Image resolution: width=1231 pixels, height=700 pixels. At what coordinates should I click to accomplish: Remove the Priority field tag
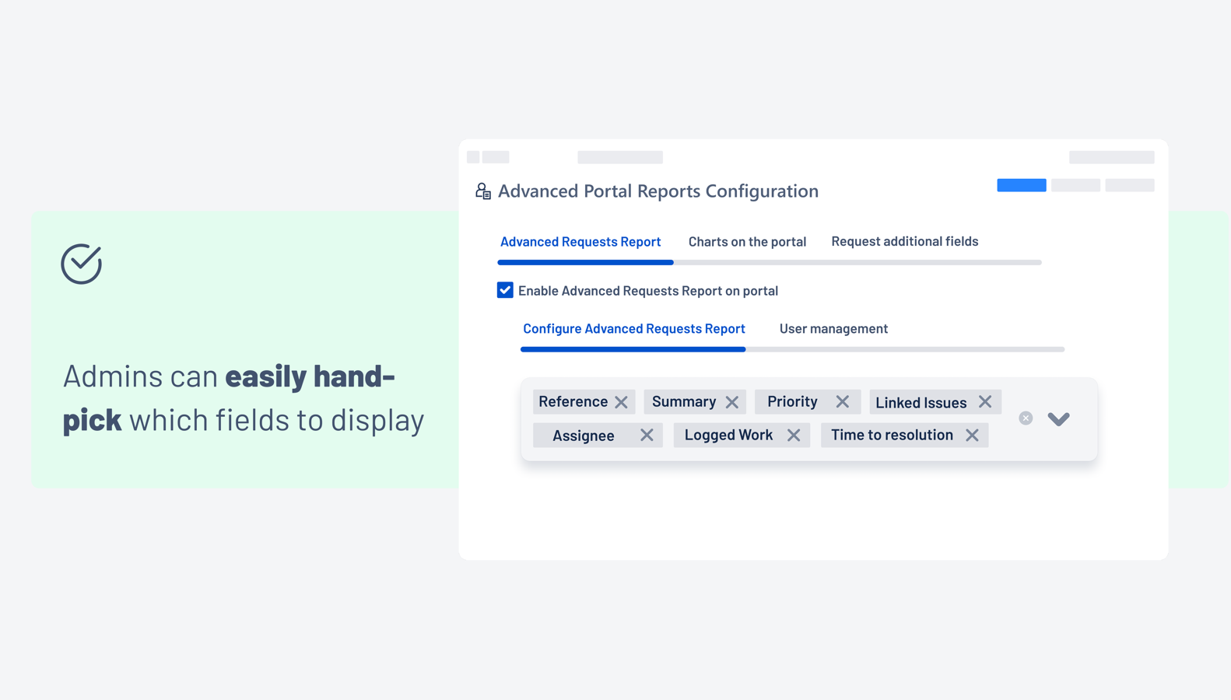pos(842,402)
